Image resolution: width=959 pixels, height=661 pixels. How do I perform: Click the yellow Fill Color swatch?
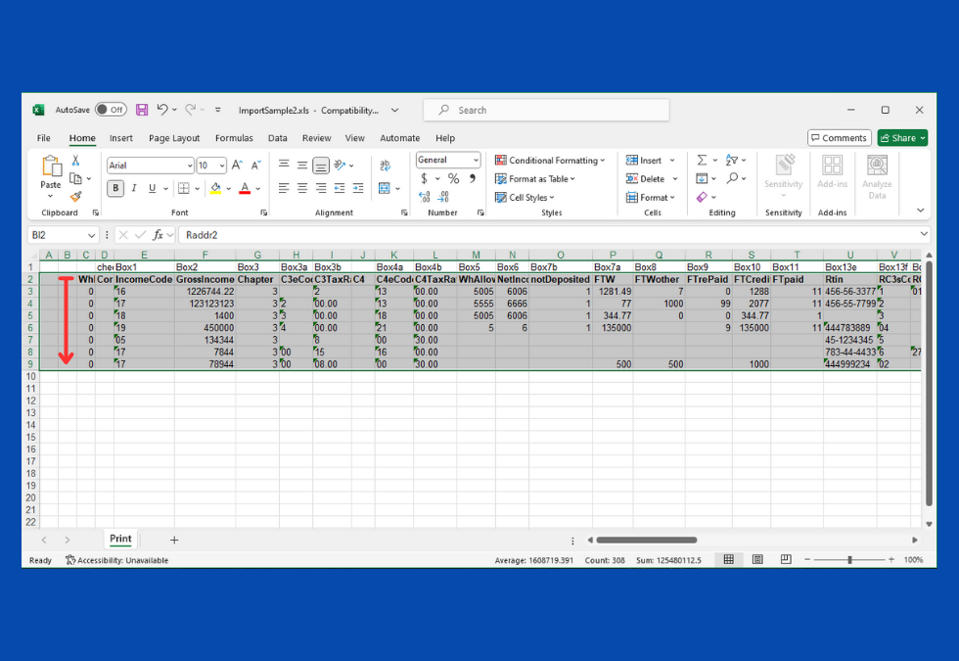pyautogui.click(x=215, y=188)
